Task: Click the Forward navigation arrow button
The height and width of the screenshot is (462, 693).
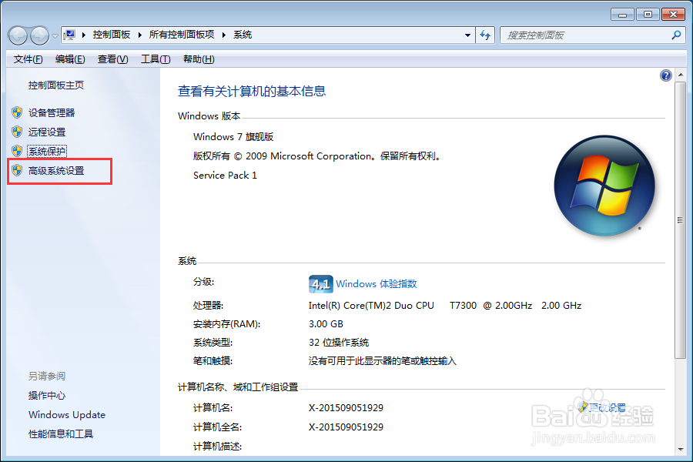Action: pos(39,35)
